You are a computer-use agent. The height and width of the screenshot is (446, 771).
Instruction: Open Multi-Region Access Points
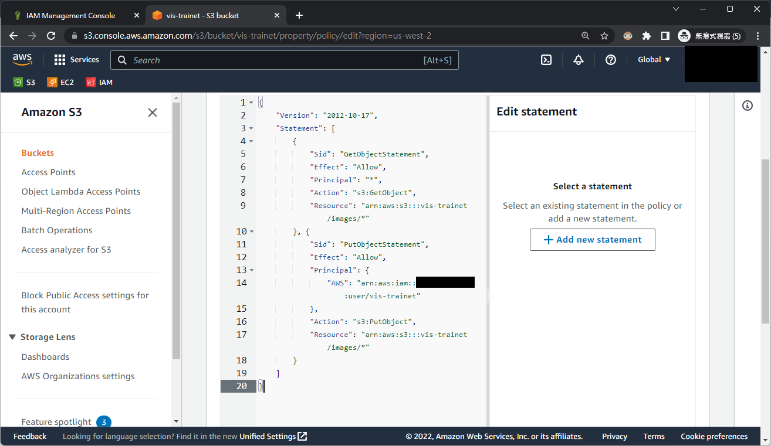tap(76, 211)
